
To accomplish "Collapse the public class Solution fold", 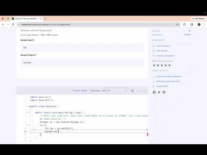I will (x=28, y=106).
